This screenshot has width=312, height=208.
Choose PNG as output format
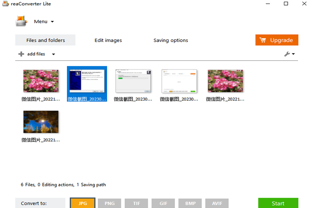pyautogui.click(x=110, y=203)
